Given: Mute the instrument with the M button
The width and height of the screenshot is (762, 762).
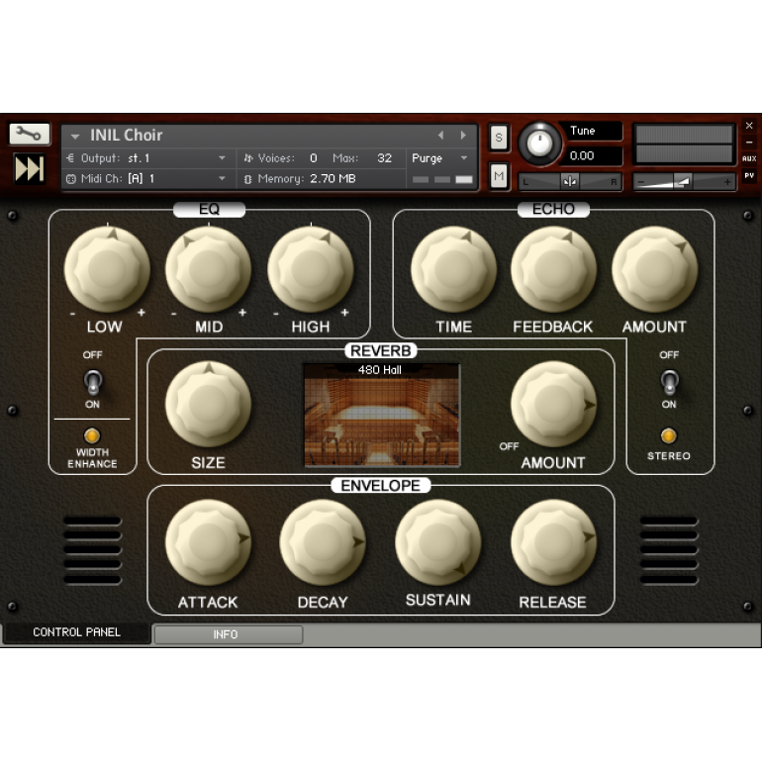Looking at the screenshot, I should (500, 176).
